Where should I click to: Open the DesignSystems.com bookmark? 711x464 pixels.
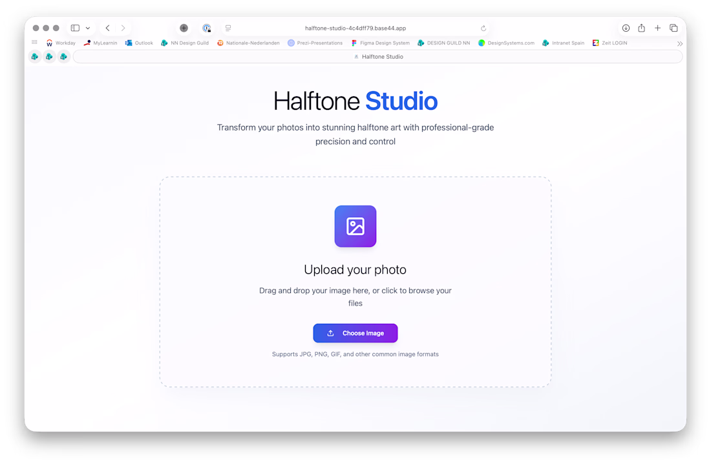point(506,43)
